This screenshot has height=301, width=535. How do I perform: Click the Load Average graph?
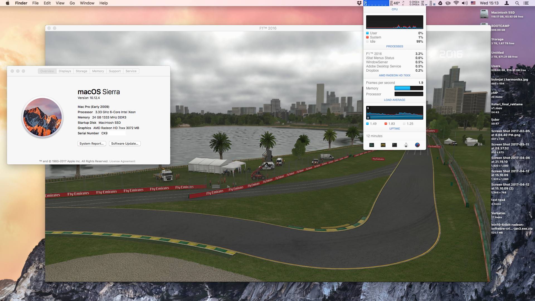[395, 113]
